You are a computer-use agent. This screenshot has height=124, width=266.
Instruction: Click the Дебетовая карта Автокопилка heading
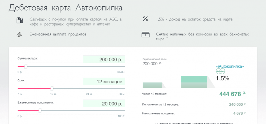click(x=66, y=8)
